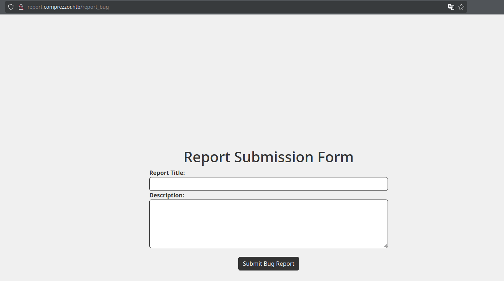Screen dimensions: 504x281
Task: Select the address bar URL text
Action: pyautogui.click(x=68, y=7)
